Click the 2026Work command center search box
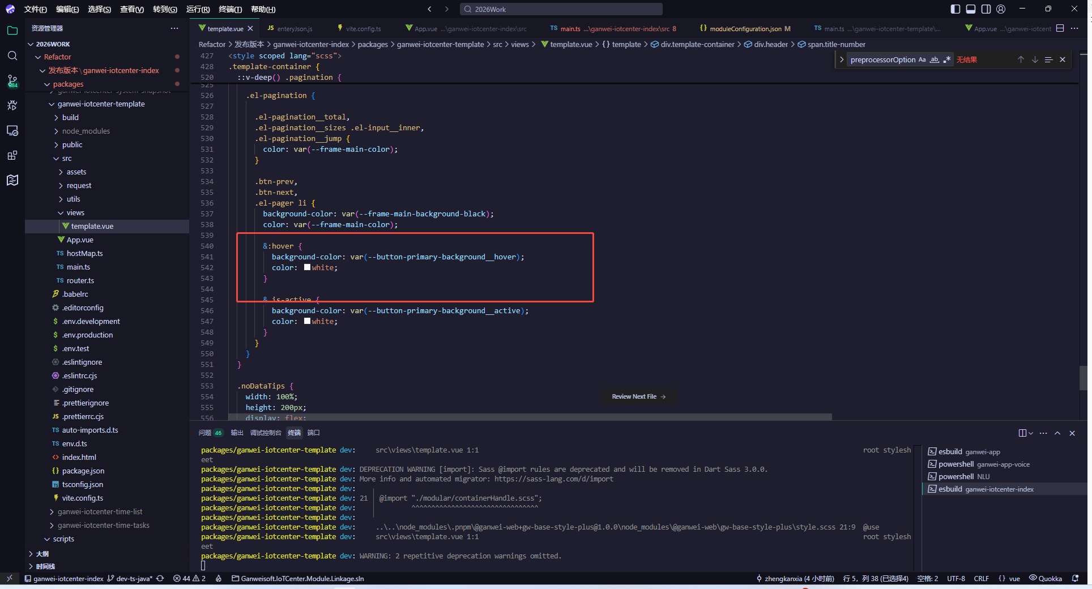 click(x=561, y=9)
